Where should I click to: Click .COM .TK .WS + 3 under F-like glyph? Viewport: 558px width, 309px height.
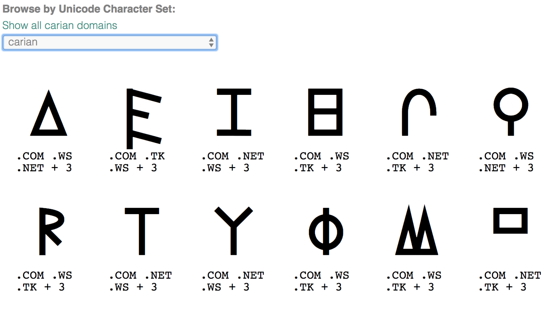tap(137, 162)
